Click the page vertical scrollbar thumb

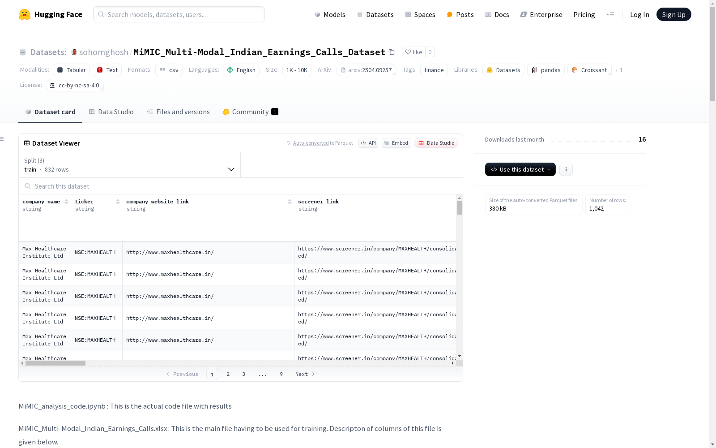coord(712,53)
